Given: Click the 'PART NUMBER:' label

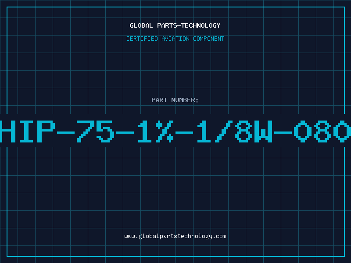Looking at the screenshot, I should pyautogui.click(x=175, y=100).
